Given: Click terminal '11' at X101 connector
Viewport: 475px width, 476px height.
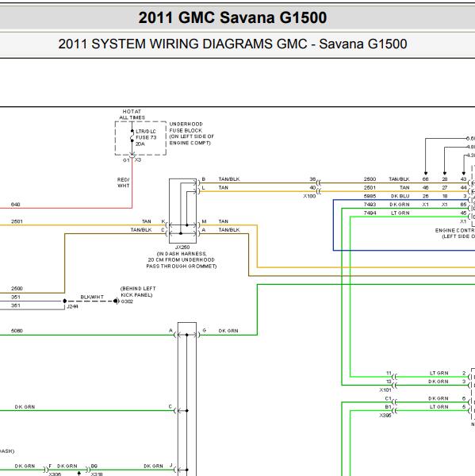Looking at the screenshot, I should (x=389, y=373).
